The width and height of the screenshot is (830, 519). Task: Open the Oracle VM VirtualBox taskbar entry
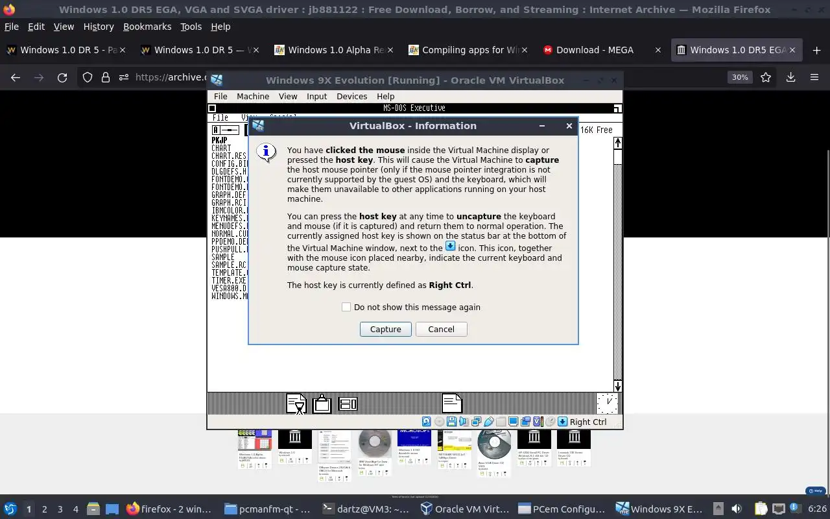point(465,509)
